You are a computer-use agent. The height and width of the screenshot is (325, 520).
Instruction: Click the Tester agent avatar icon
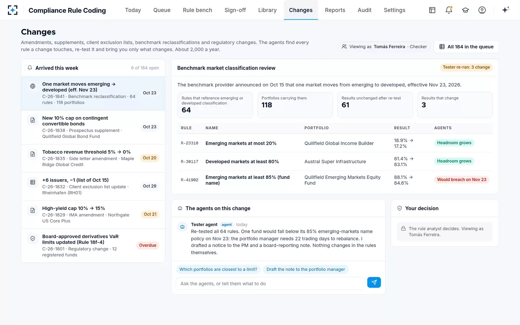[182, 227]
